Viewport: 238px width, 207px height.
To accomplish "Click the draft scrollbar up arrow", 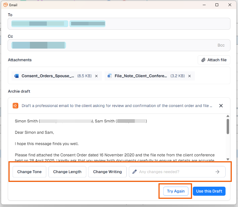I will pos(228,116).
